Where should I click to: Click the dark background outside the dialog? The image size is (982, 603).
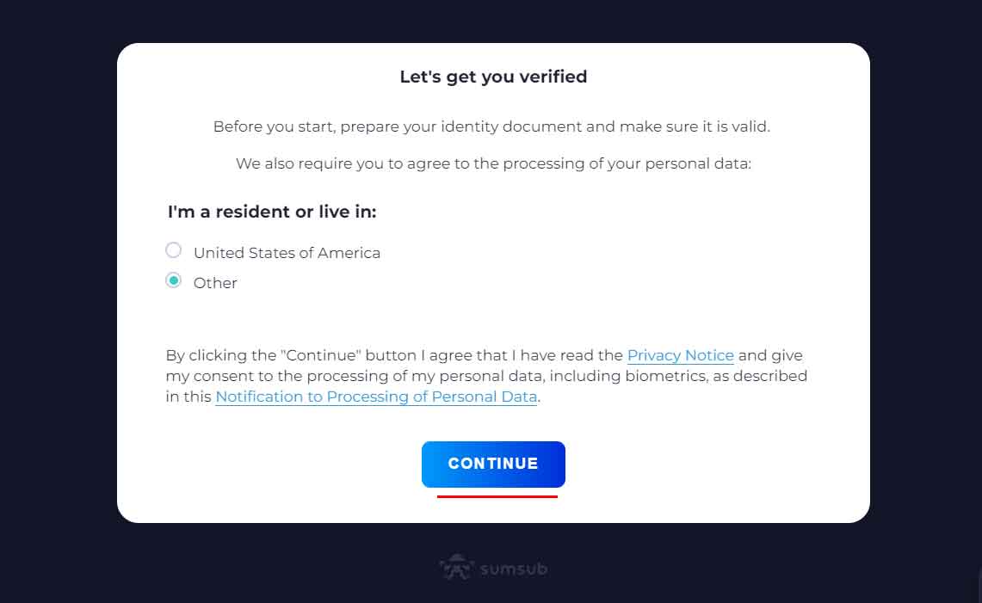(56, 300)
